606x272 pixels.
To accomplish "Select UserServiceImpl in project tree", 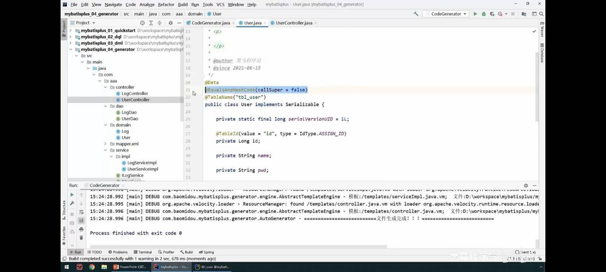I will coord(143,169).
